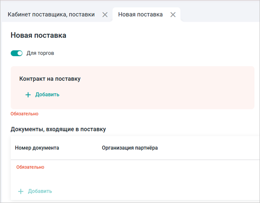Click the "Контракт на поставку" section title
The image size is (260, 203).
50,79
